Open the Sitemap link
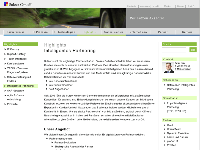The image size is (200, 150). tap(180, 6)
